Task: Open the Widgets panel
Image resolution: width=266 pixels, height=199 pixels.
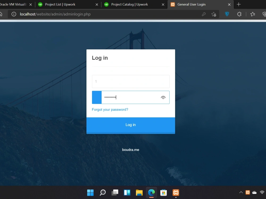Action: [x=127, y=193]
